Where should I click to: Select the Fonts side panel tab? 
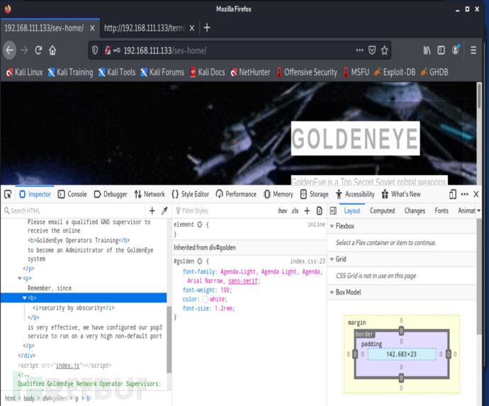point(442,211)
